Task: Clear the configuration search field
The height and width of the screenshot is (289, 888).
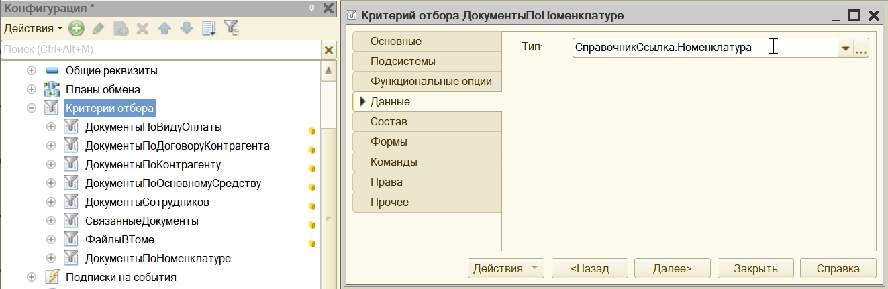Action: tap(328, 50)
